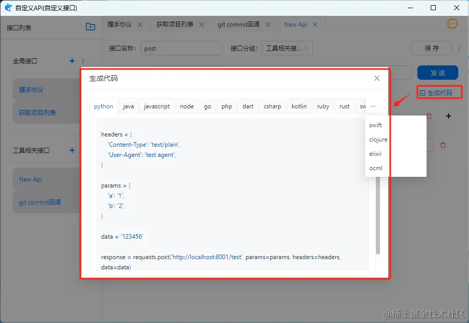Add interface to 工具相关接口 group
This screenshot has width=469, height=323.
click(72, 150)
